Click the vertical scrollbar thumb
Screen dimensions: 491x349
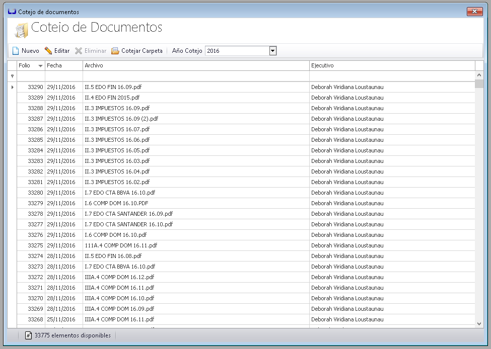[x=479, y=83]
